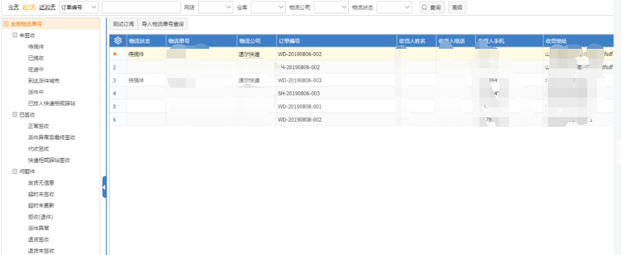Select 发货无信息 in the tree

[x=41, y=183]
